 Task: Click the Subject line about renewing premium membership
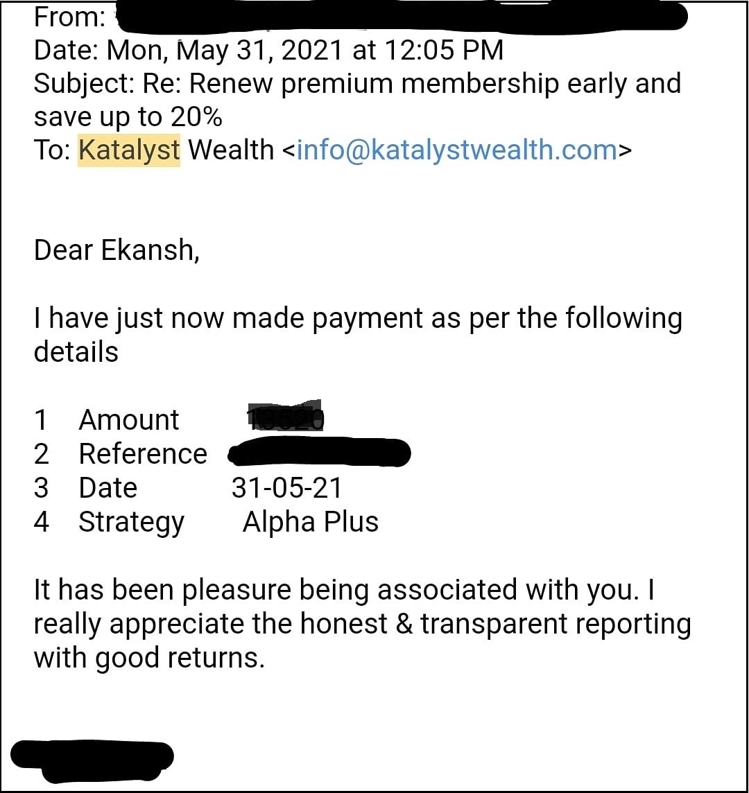[x=357, y=84]
